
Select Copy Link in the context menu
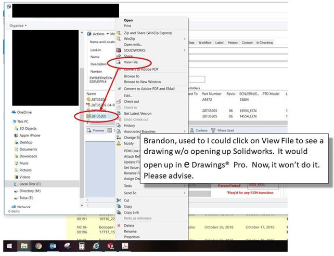[x=131, y=212]
